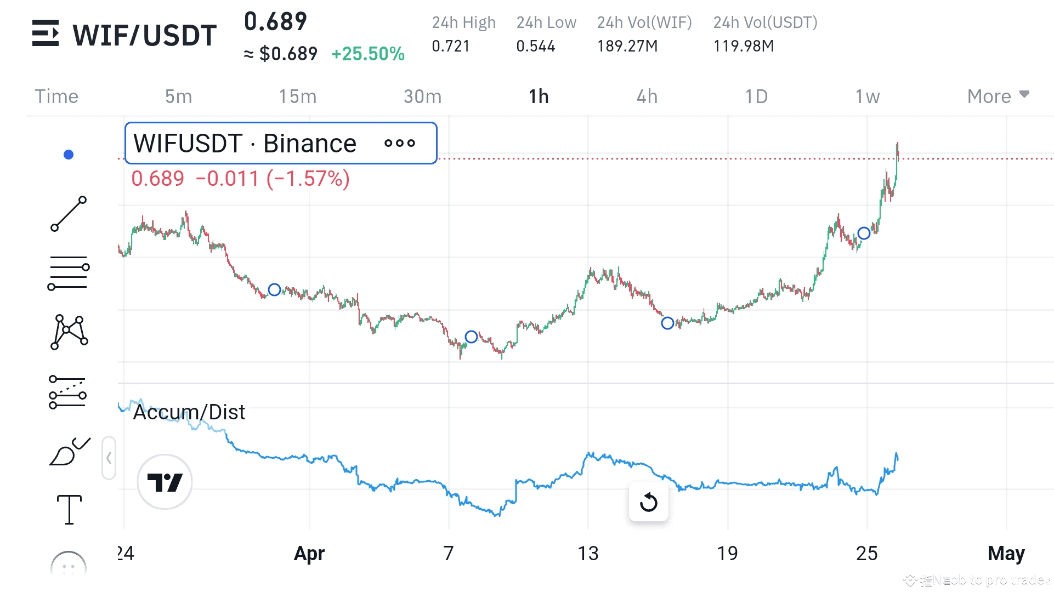Select the 1D timeframe

coord(756,96)
